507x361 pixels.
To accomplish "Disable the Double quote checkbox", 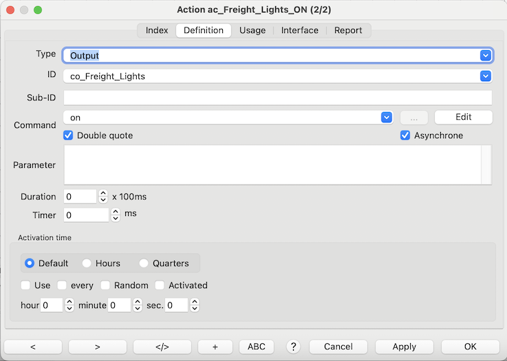I will pos(69,135).
